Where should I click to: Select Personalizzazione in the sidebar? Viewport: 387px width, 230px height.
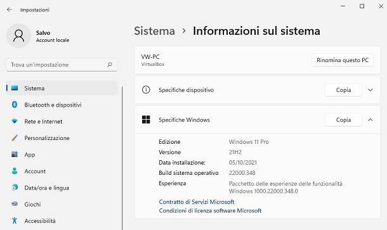pos(62,137)
